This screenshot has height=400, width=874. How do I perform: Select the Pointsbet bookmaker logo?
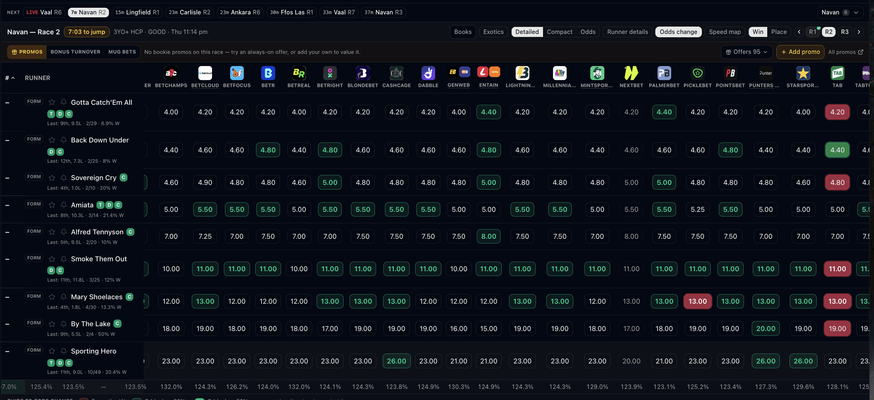click(x=730, y=73)
